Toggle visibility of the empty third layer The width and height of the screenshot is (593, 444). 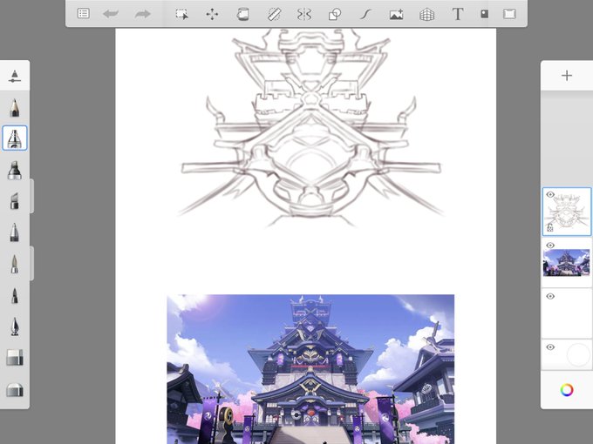coord(550,296)
